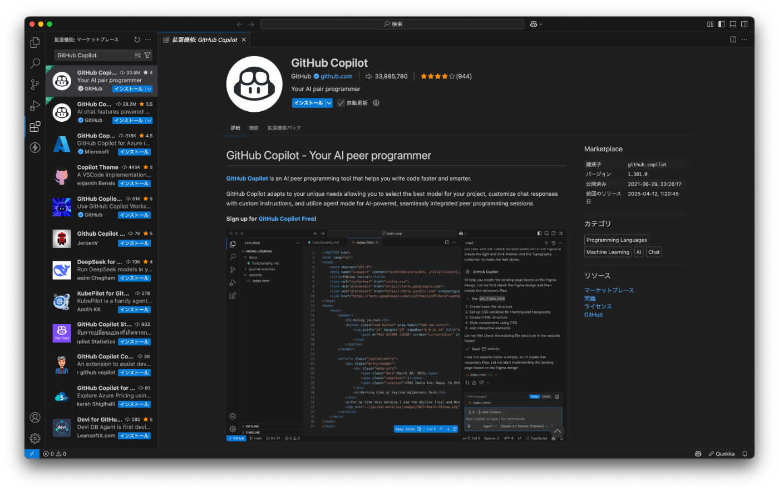Open the ライセンス resource link

(x=598, y=306)
